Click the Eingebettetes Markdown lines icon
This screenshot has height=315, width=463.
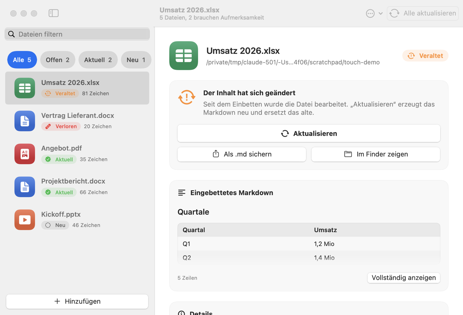point(182,193)
